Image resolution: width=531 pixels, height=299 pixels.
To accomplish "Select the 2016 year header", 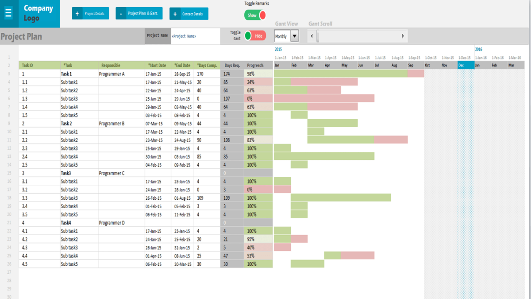I will [478, 49].
